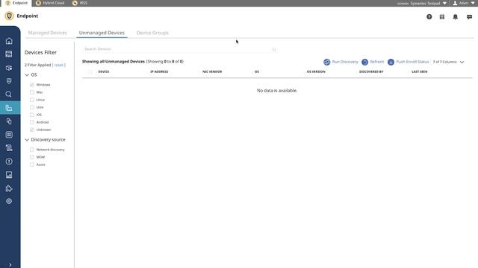Check the Azure discovery source filter
Image resolution: width=478 pixels, height=268 pixels.
pos(32,165)
